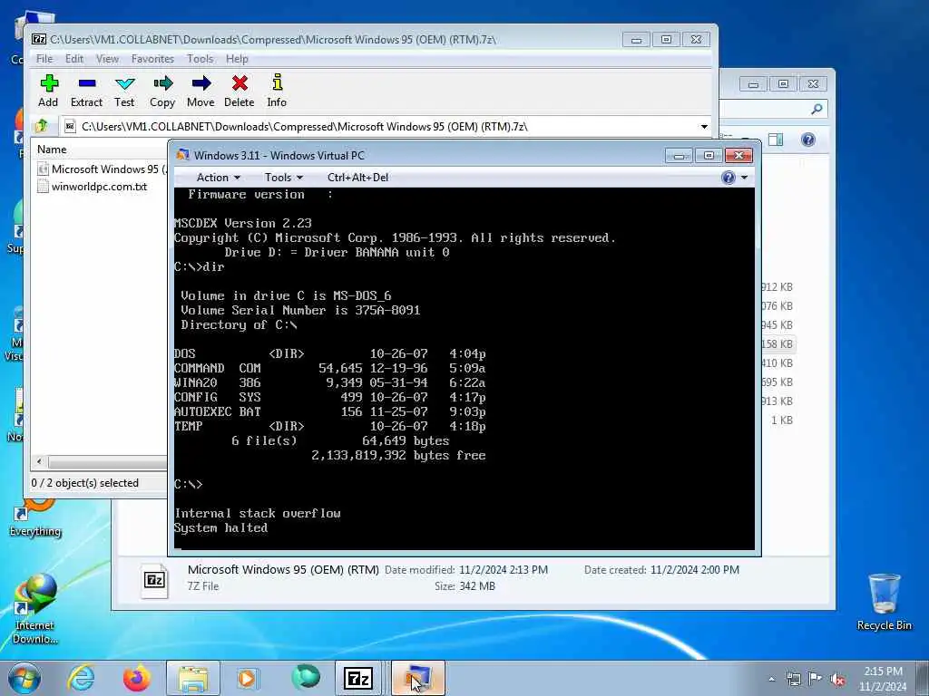Open the File menu in 7-Zip
The height and width of the screenshot is (696, 929).
tap(44, 59)
